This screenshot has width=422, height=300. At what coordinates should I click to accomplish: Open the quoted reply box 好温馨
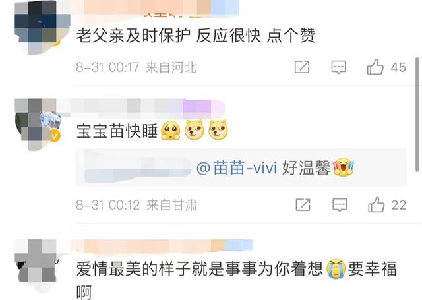click(241, 167)
